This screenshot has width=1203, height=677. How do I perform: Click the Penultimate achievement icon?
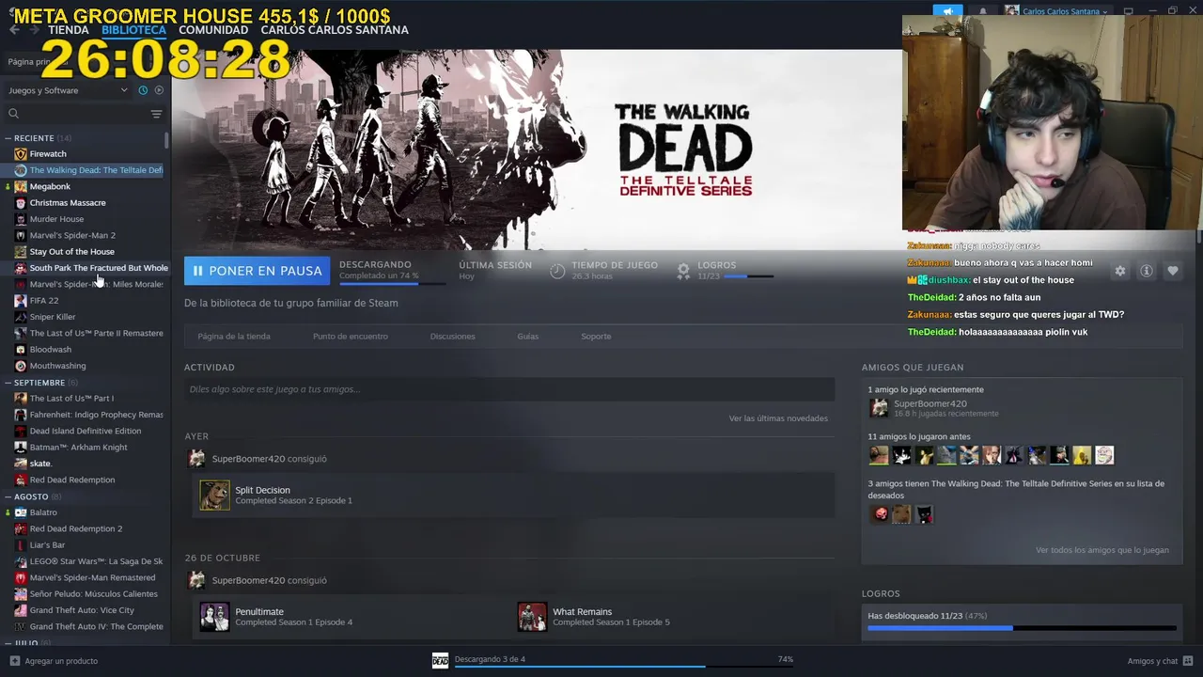tap(214, 617)
